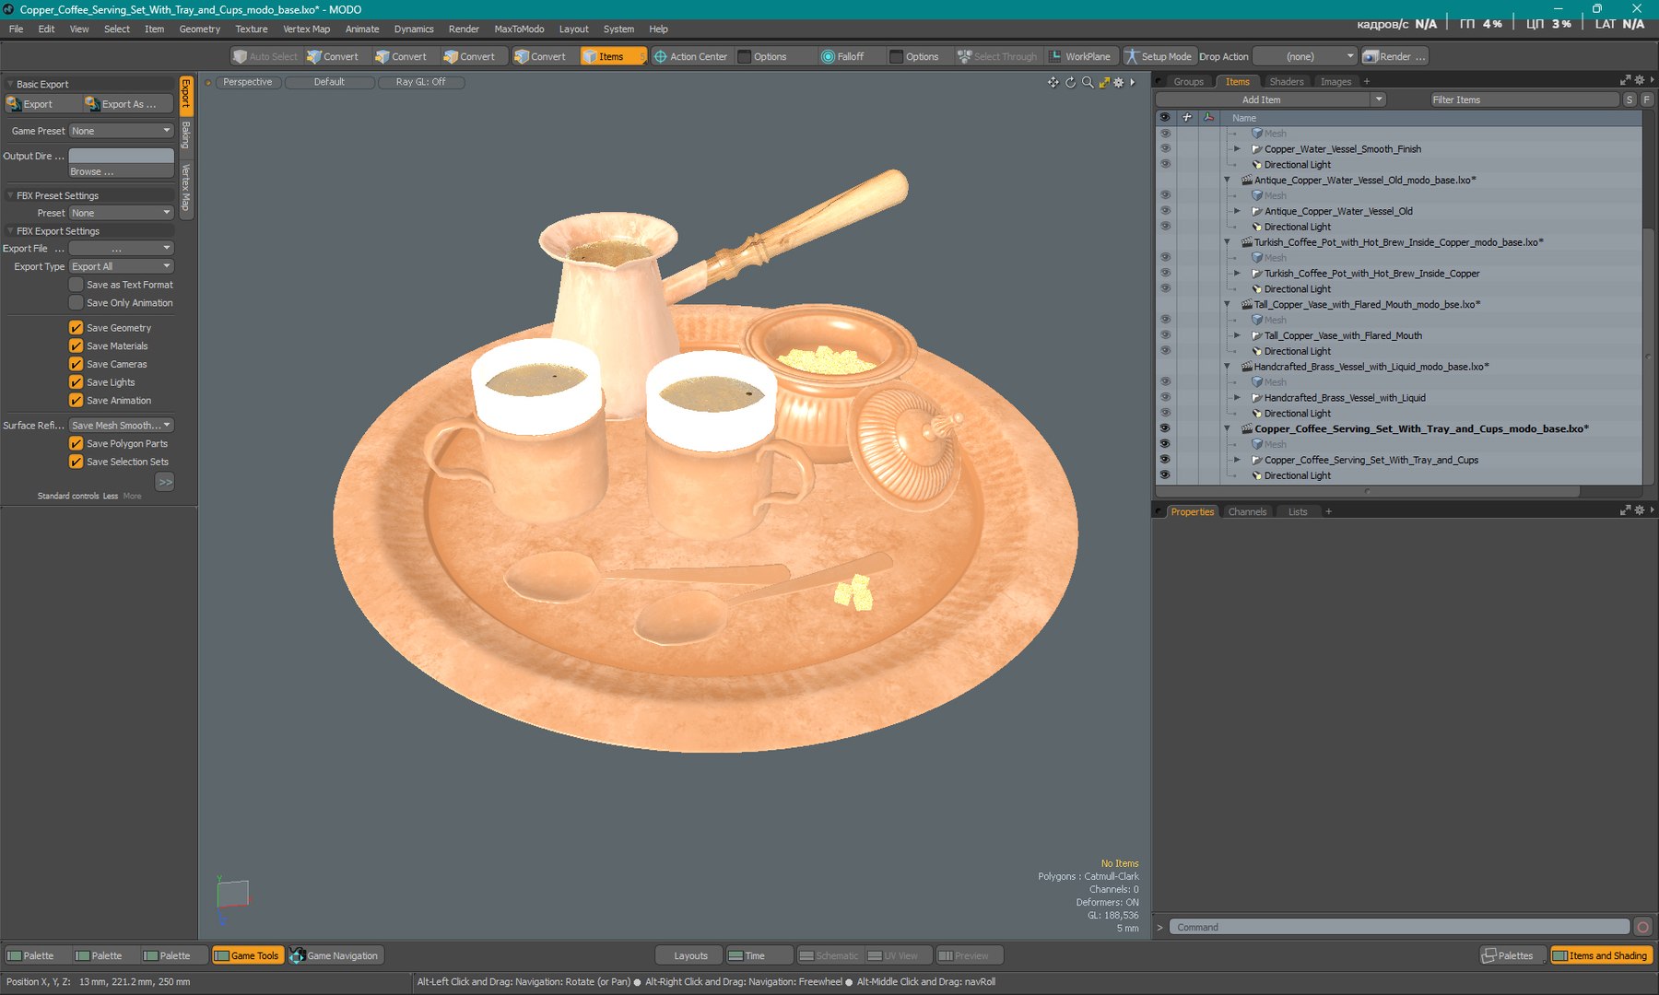Screen dimensions: 1659x995
Task: Collapse Turkish_Coffee_Pot scene tree node
Action: tap(1227, 242)
